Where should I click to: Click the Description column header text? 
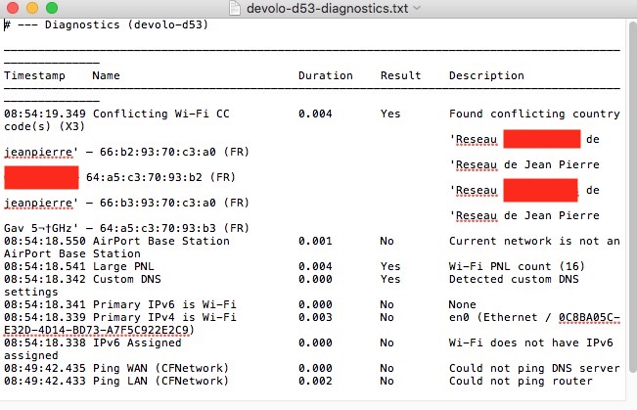tap(486, 75)
